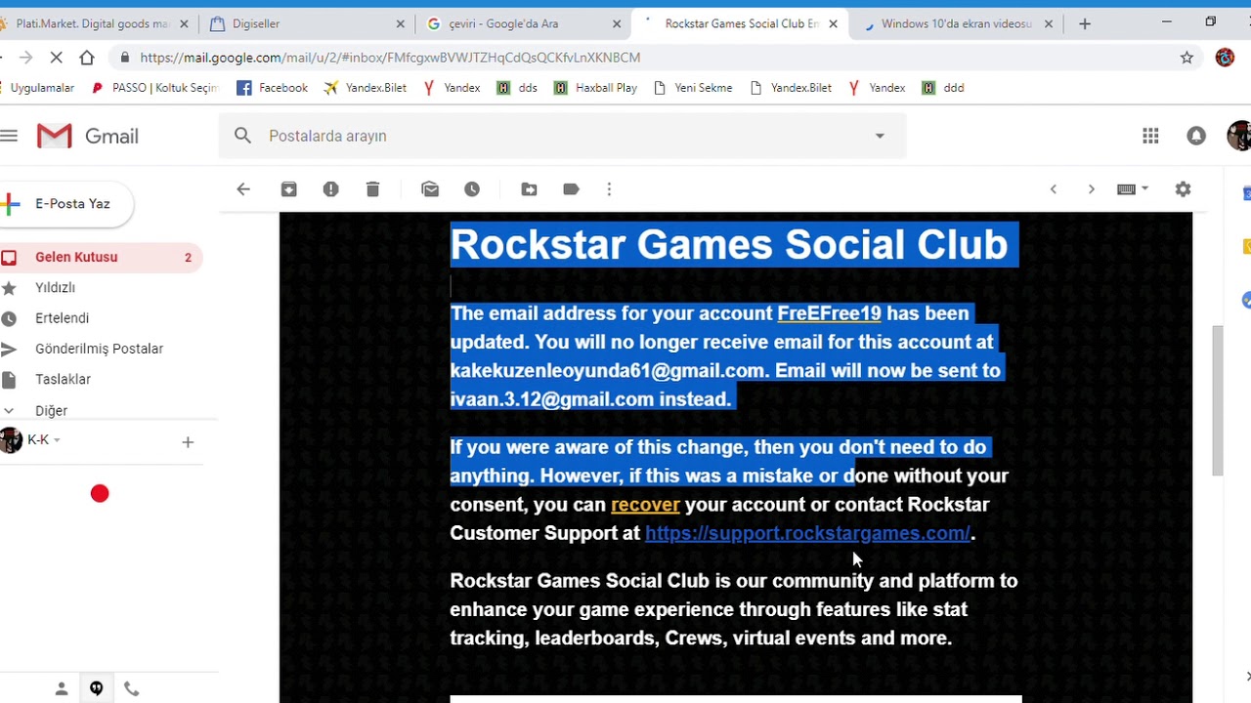Close the Digiseller tab
Screen dimensions: 1251x703
click(400, 23)
